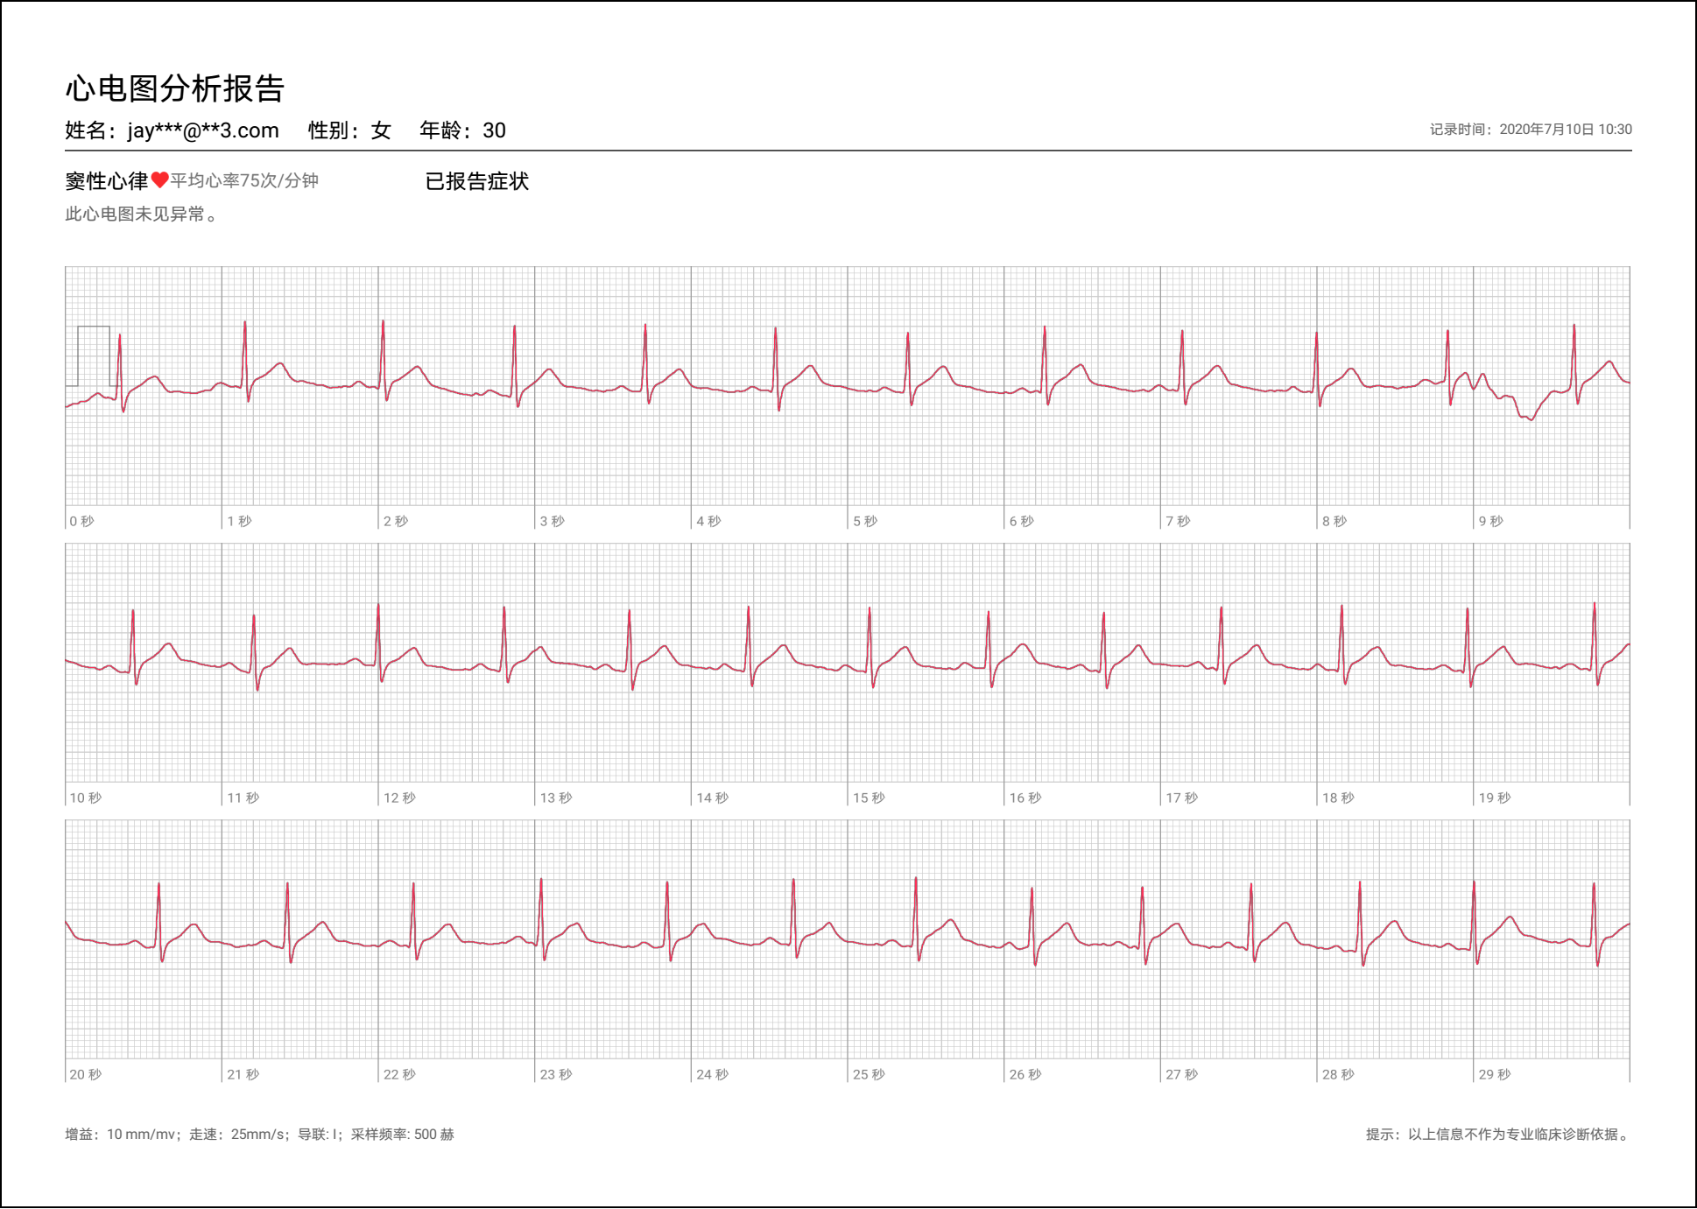Click the 8 秒 time marker
The width and height of the screenshot is (1697, 1209).
(1334, 521)
